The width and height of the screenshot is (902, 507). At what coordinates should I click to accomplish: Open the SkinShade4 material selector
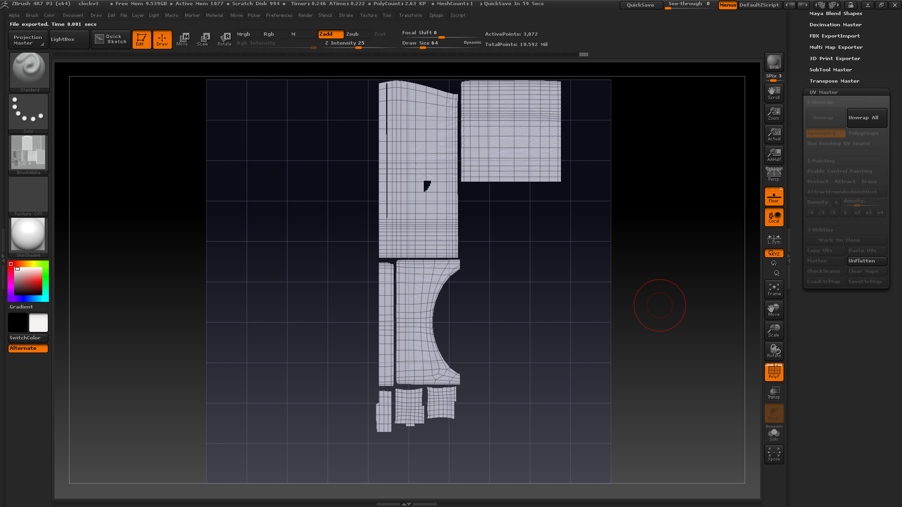tap(28, 238)
